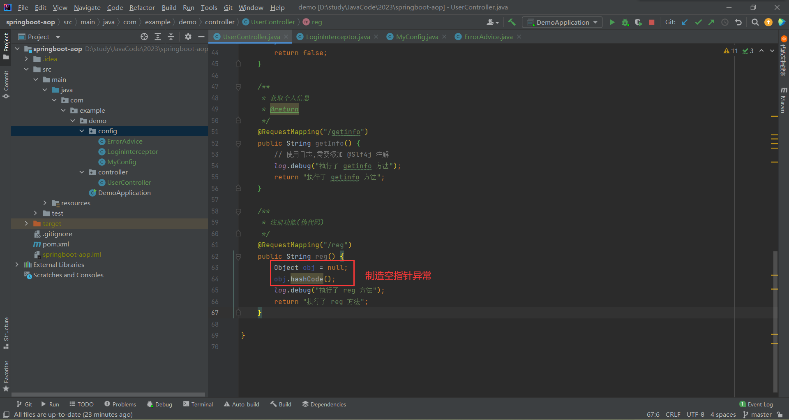The height and width of the screenshot is (420, 789).
Task: Open the Terminal tool window
Action: click(x=198, y=404)
